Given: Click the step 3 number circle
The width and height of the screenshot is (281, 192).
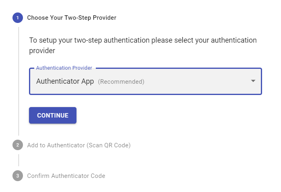Looking at the screenshot, I should (x=18, y=176).
